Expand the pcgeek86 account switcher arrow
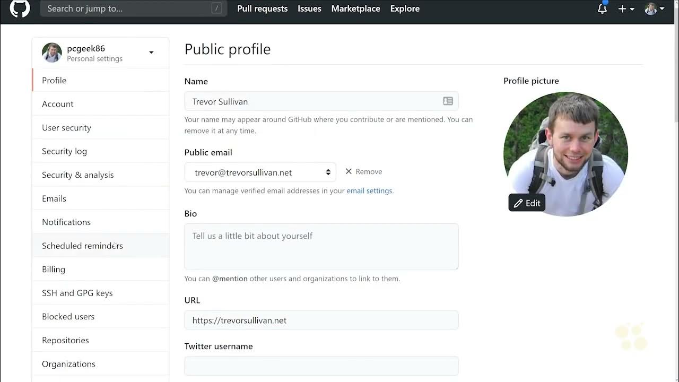This screenshot has width=679, height=382. pyautogui.click(x=151, y=53)
